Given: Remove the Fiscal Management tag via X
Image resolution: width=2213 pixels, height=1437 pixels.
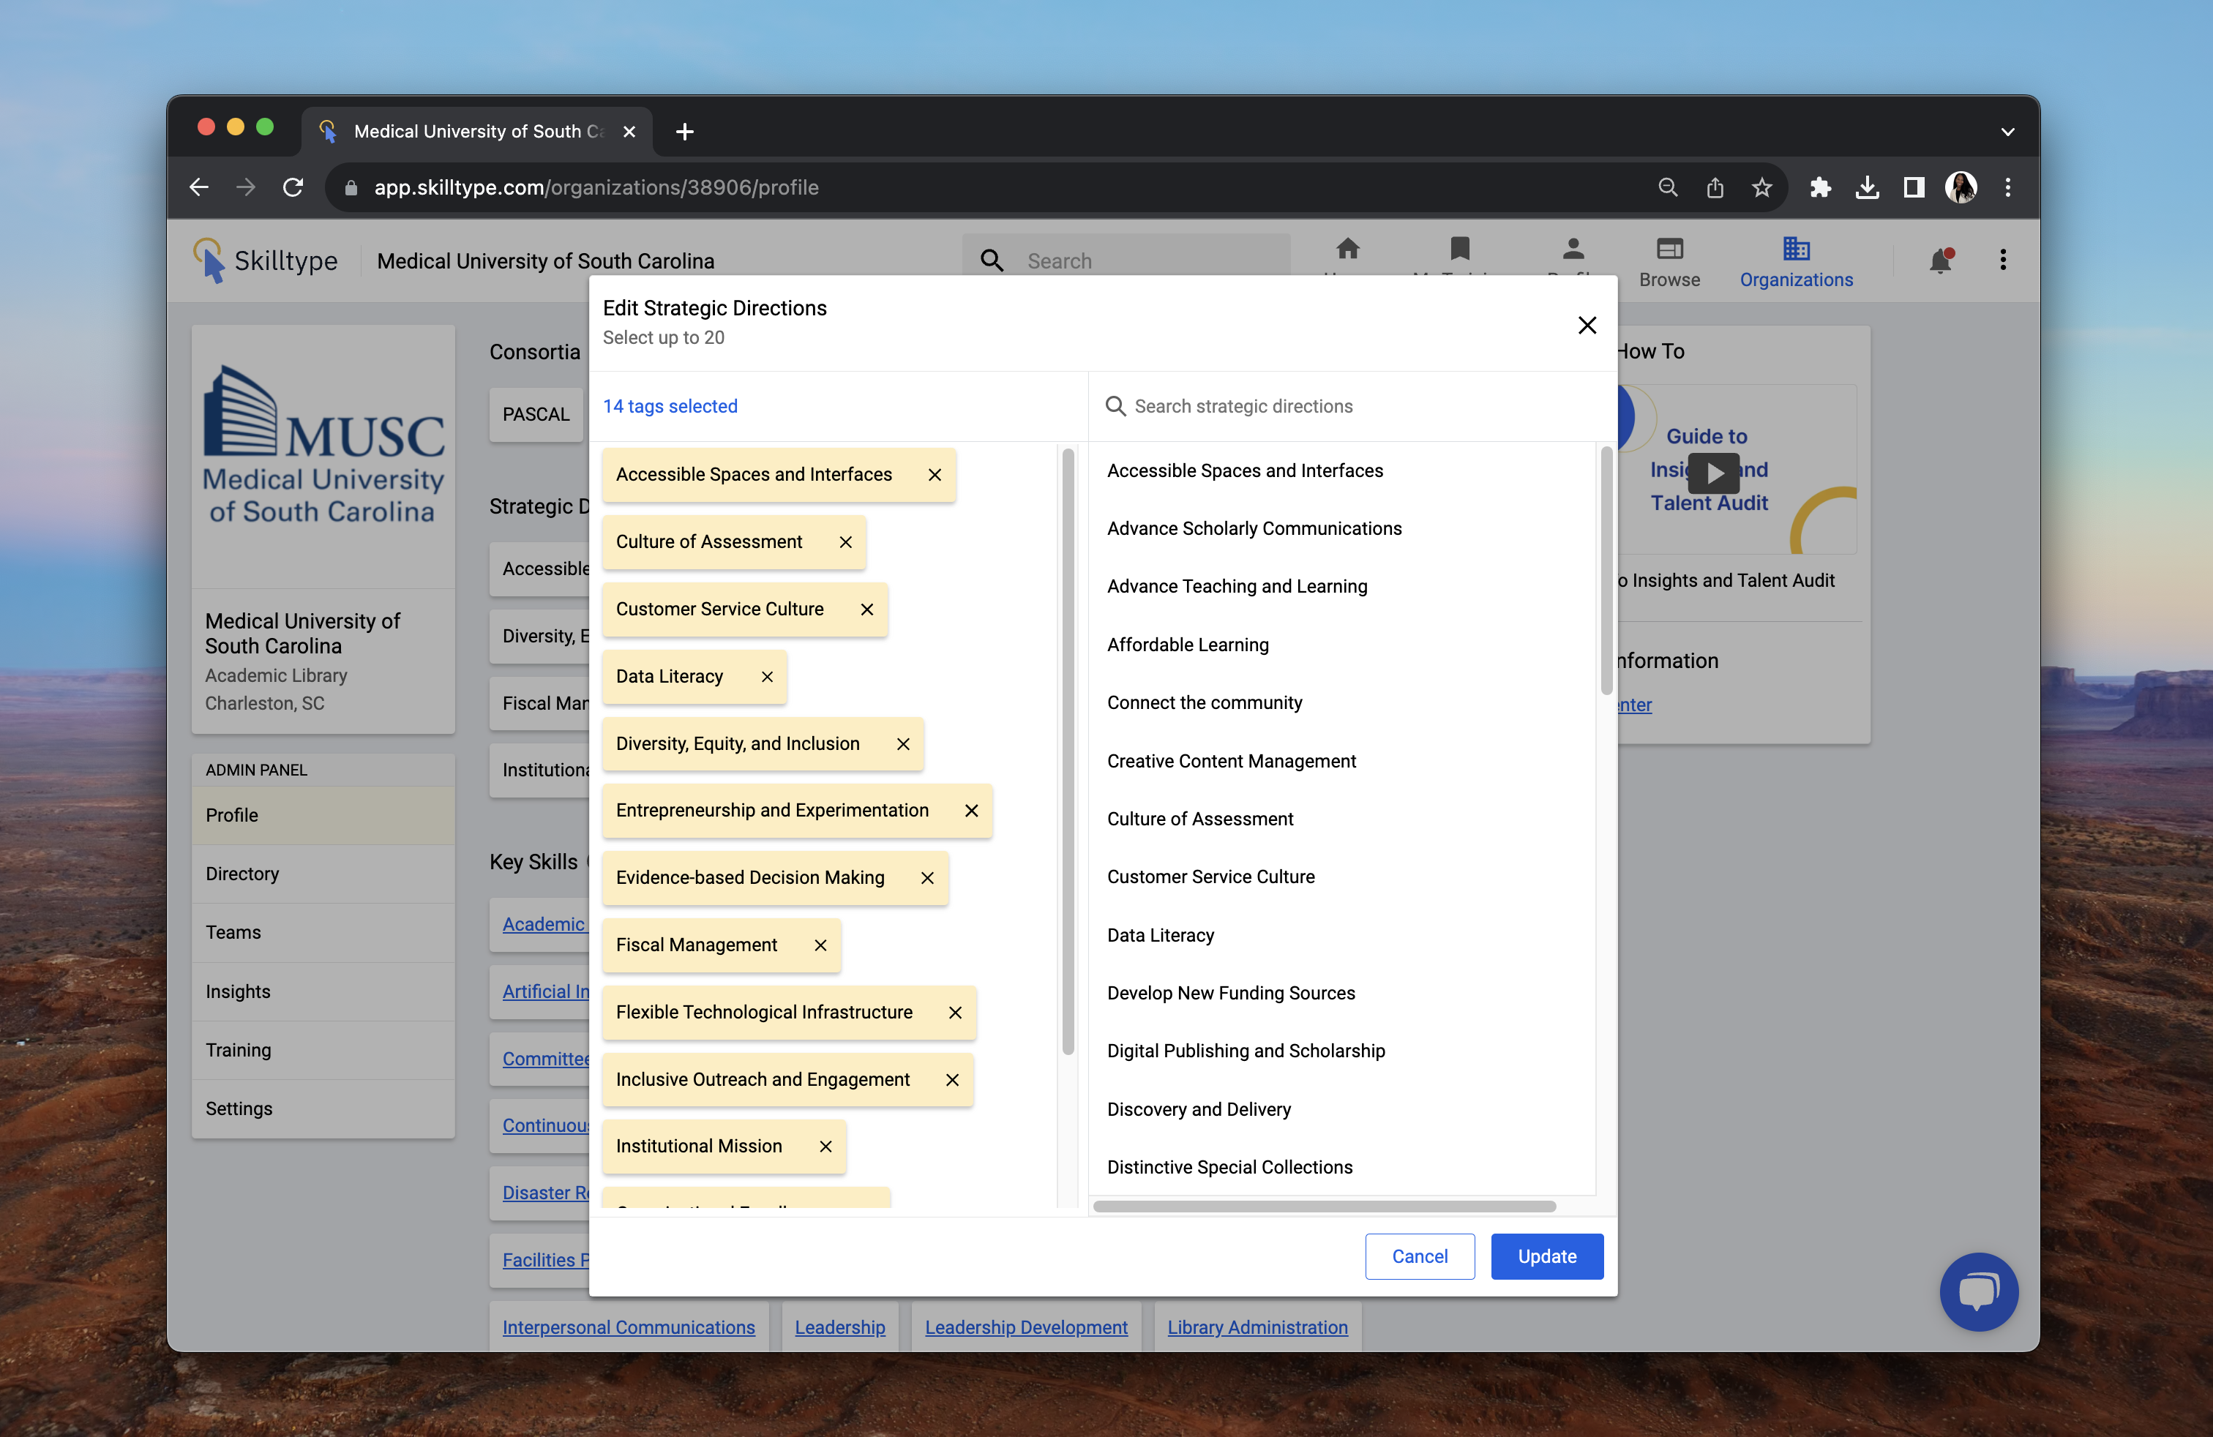Looking at the screenshot, I should tap(820, 945).
